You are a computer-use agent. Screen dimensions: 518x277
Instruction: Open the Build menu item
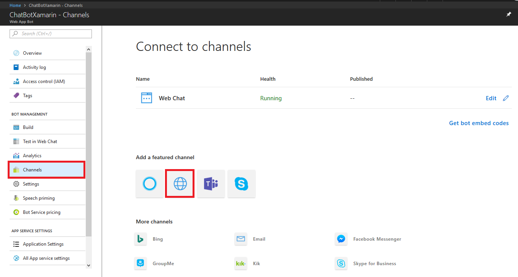pos(47,127)
